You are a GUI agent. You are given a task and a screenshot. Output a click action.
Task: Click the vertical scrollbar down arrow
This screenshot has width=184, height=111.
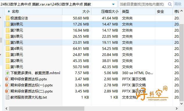(x=181, y=104)
